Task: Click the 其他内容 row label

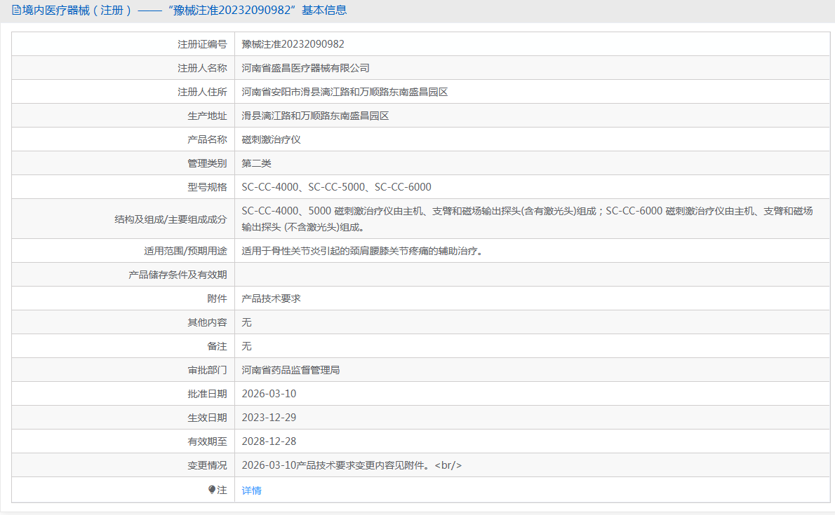Action: [x=207, y=322]
